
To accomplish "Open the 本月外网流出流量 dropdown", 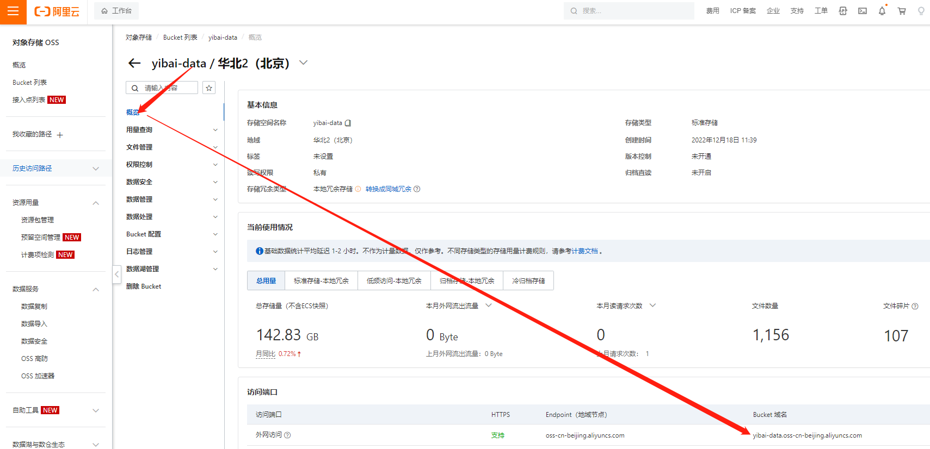I will [x=489, y=305].
